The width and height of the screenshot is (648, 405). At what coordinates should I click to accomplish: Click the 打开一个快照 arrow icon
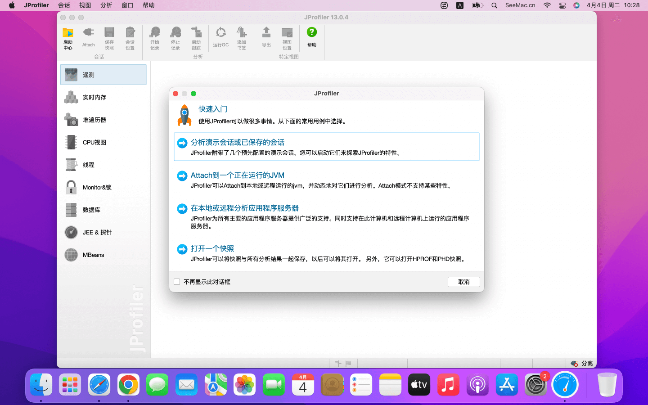coord(182,249)
